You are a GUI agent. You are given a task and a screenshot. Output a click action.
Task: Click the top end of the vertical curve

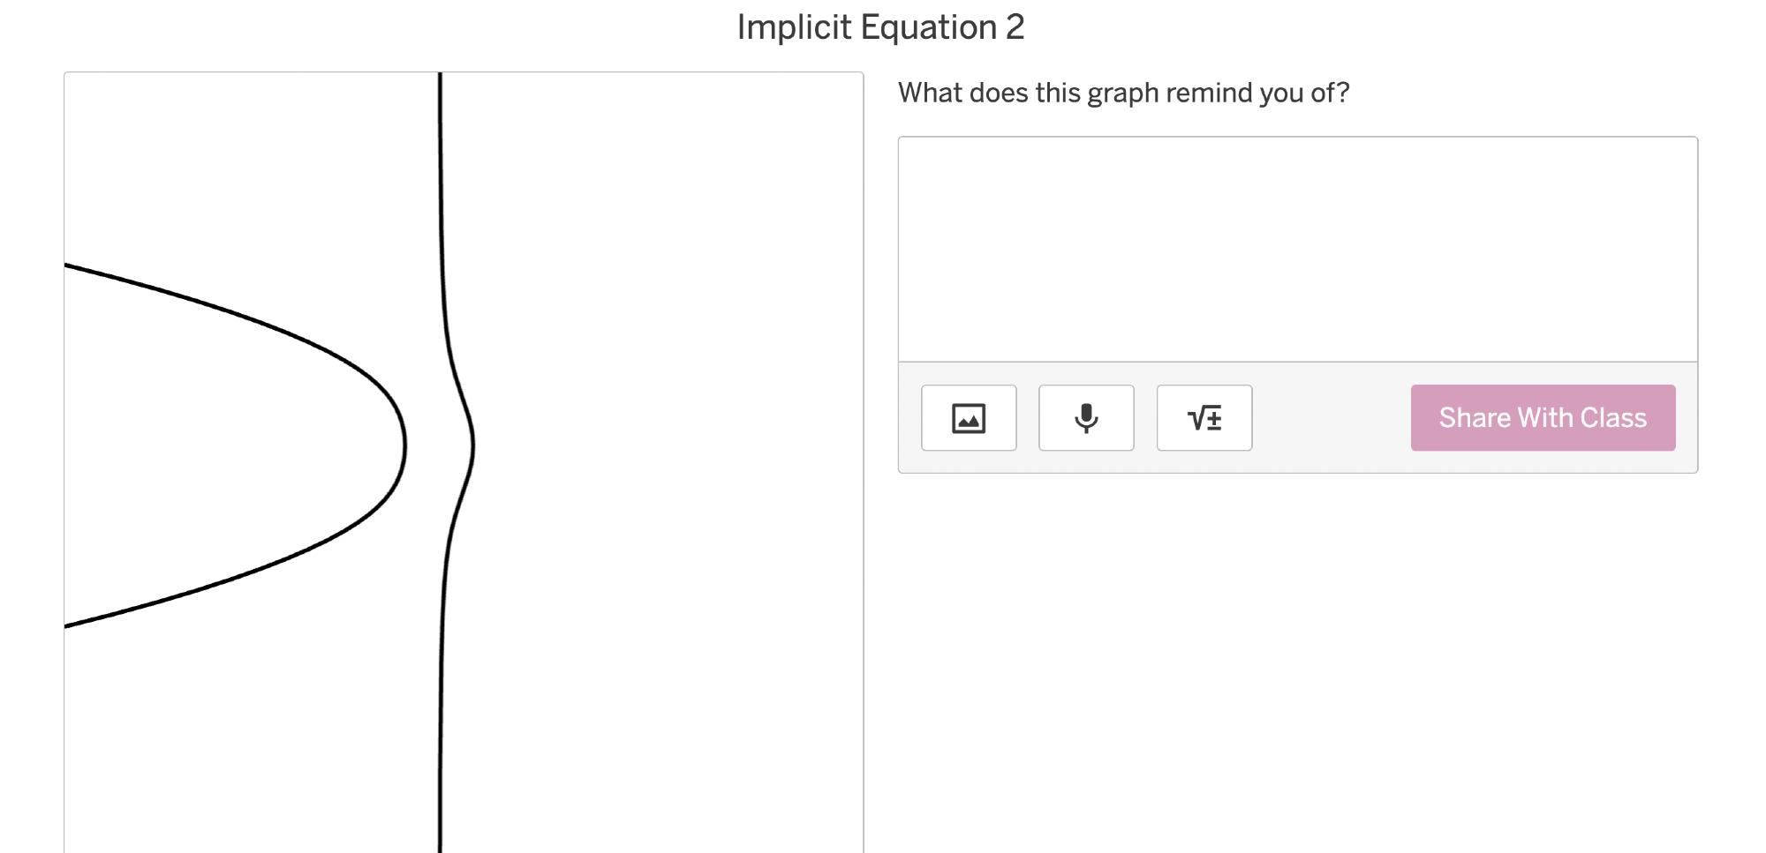[x=440, y=79]
